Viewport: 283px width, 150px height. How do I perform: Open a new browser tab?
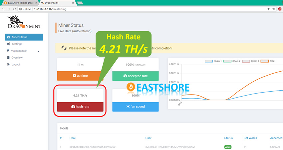80,3
